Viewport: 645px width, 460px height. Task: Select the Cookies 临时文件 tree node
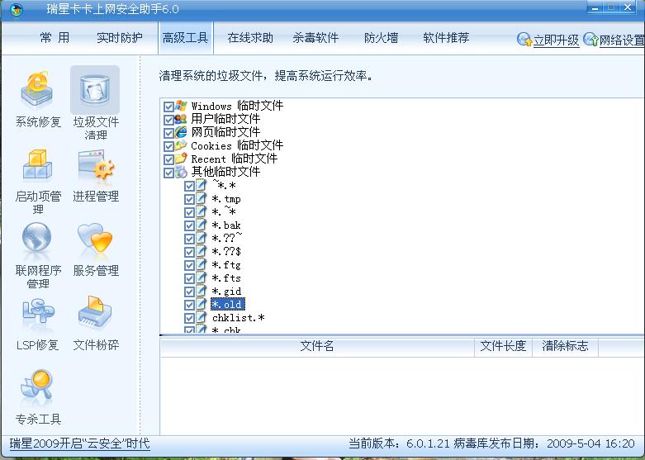pyautogui.click(x=237, y=145)
